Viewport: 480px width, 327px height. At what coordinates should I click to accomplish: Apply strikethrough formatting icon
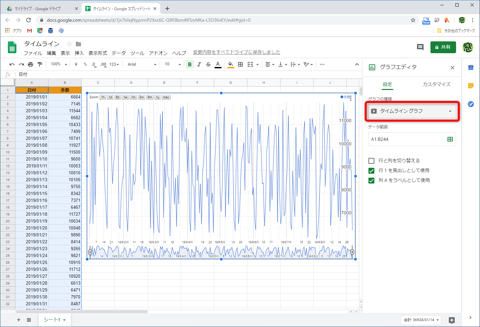tap(208, 64)
